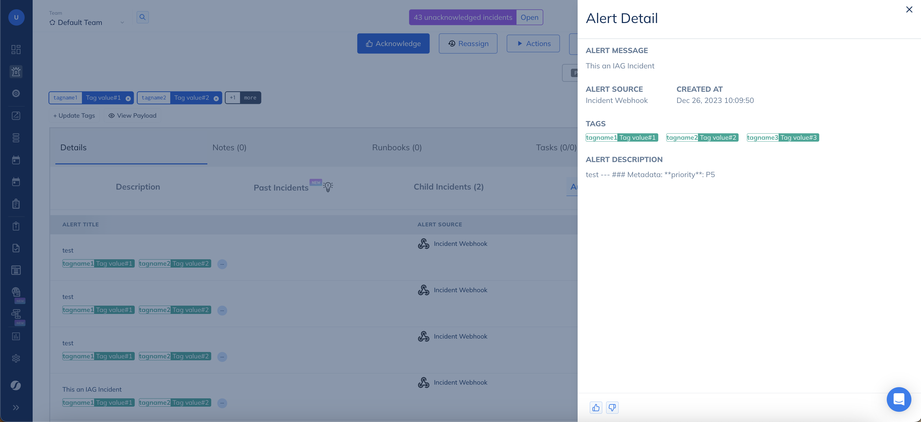
Task: Click the Reassign button
Action: [468, 43]
